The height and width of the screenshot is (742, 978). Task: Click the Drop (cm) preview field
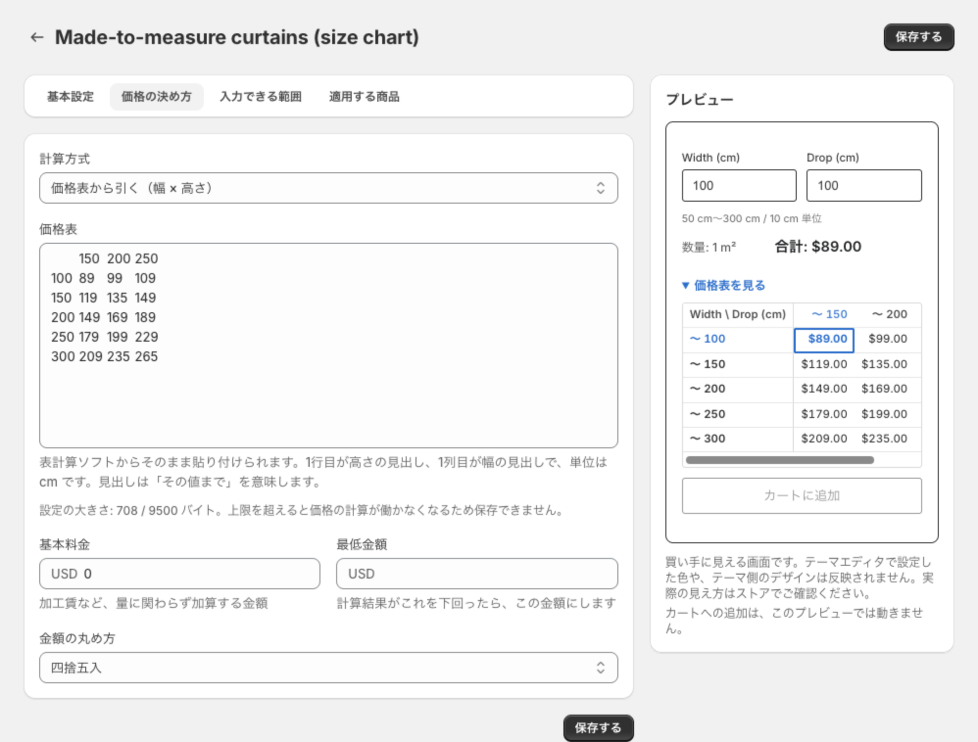click(864, 185)
